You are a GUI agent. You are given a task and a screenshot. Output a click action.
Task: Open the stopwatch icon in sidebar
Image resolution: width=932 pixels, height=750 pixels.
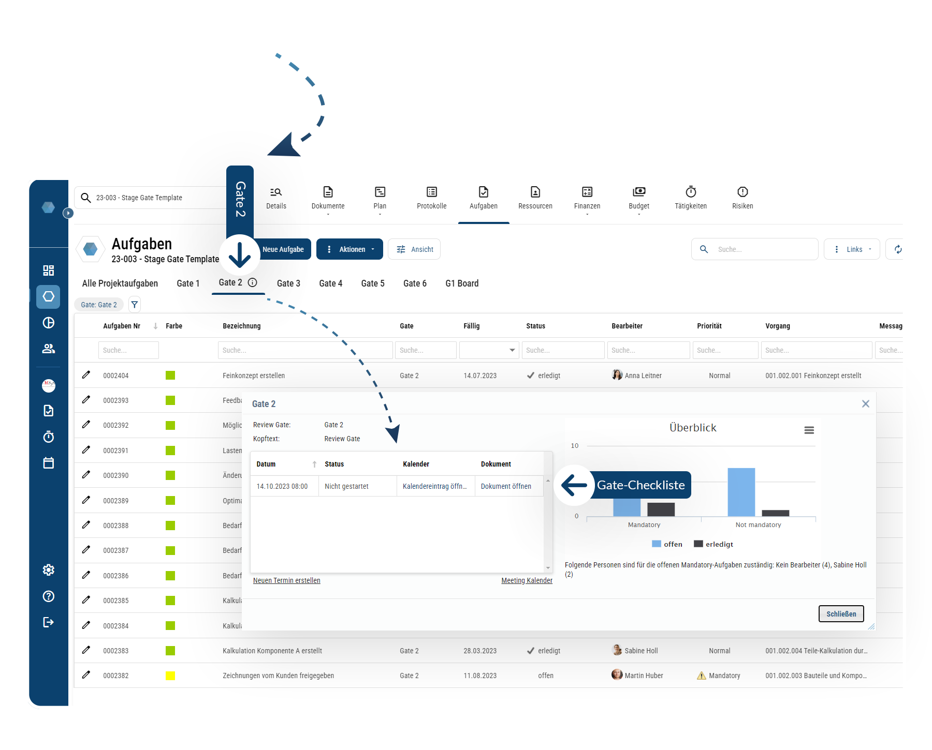48,437
